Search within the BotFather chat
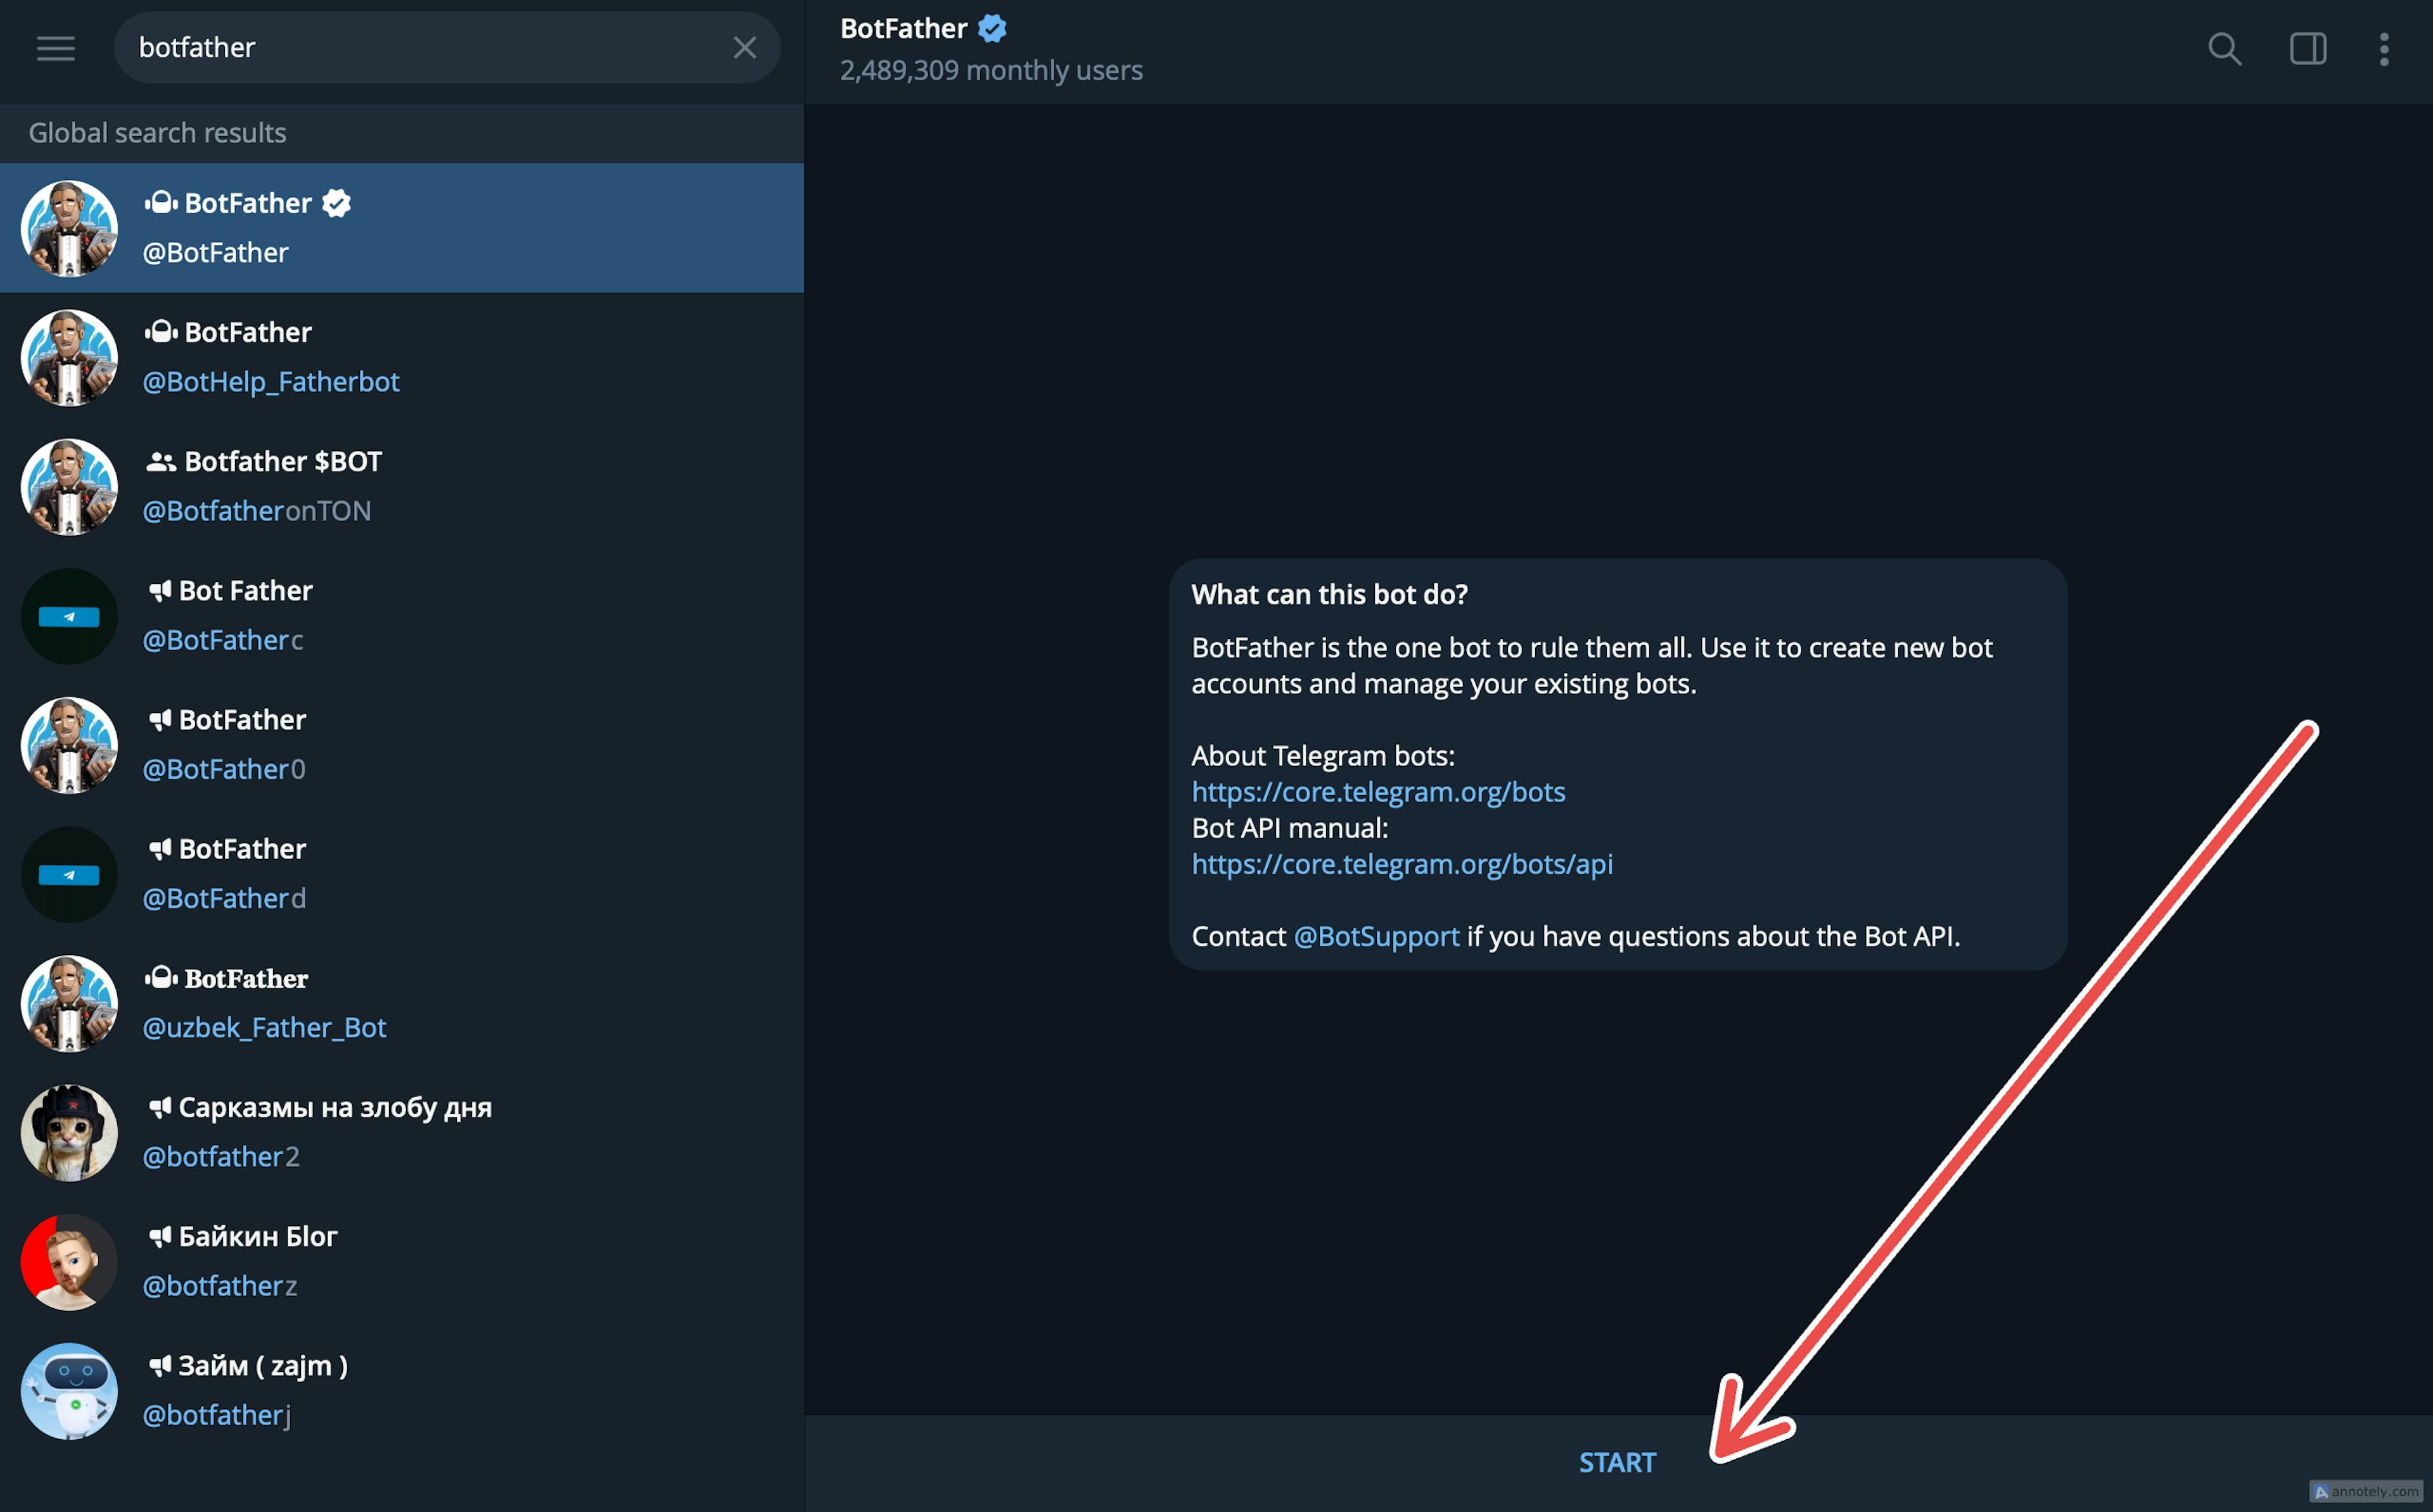 pos(2224,48)
